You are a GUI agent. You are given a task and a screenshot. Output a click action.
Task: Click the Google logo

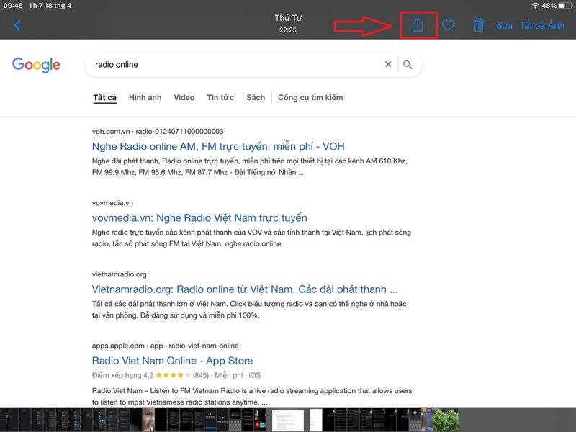click(36, 65)
